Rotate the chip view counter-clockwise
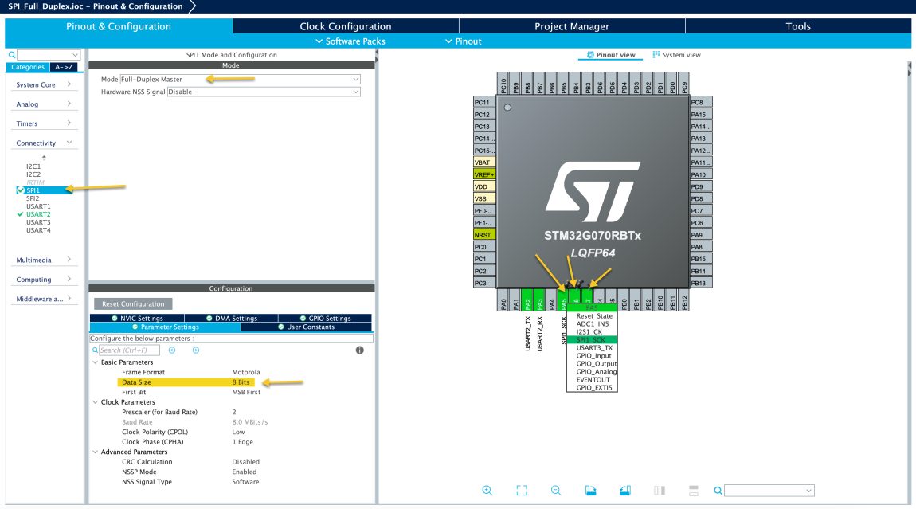This screenshot has width=916, height=509. pos(624,491)
